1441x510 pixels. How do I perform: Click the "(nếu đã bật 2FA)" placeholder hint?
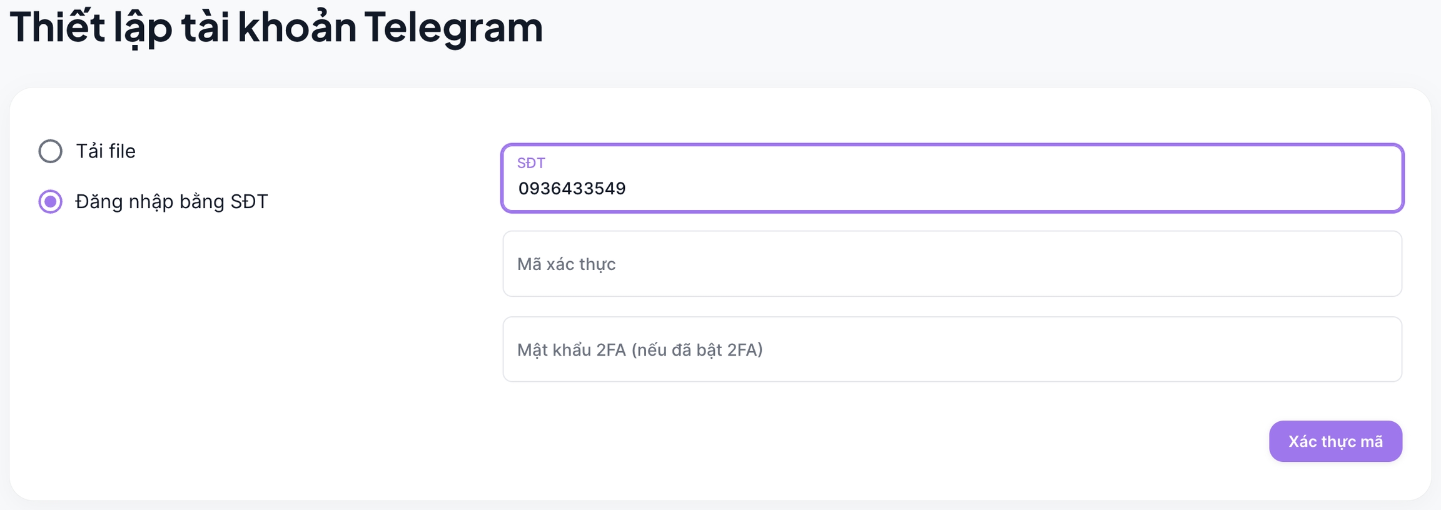[x=697, y=350]
